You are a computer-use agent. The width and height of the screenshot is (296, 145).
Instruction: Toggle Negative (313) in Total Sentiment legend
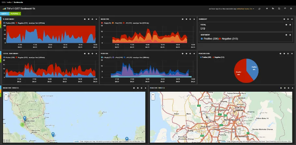(x=22, y=57)
